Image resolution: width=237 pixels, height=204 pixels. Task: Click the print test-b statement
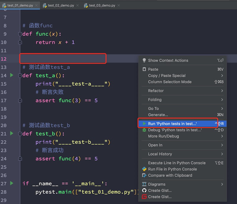click(73, 142)
